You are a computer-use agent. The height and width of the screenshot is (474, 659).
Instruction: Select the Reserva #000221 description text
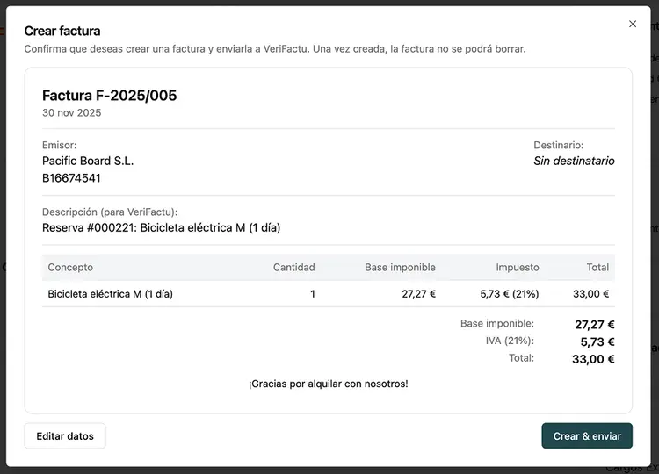(x=161, y=227)
